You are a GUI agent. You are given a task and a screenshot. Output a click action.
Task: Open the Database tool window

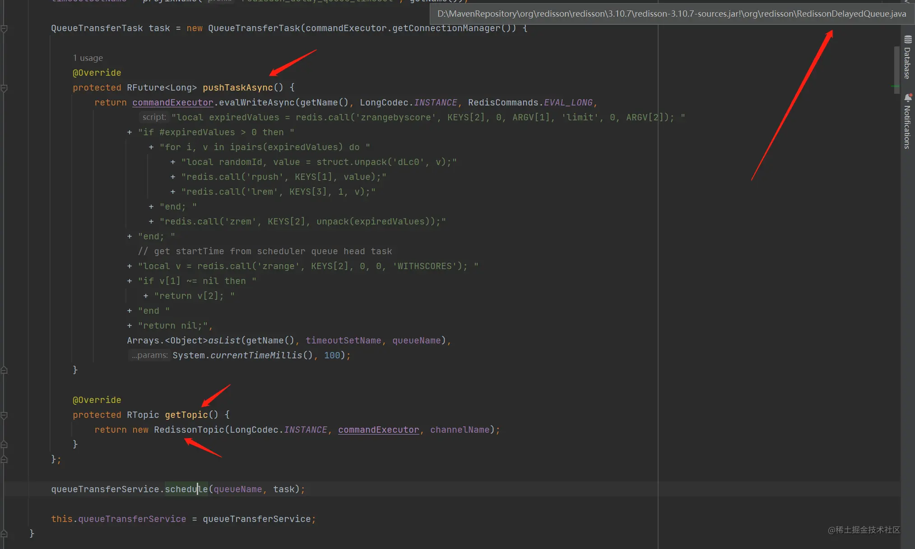[907, 57]
